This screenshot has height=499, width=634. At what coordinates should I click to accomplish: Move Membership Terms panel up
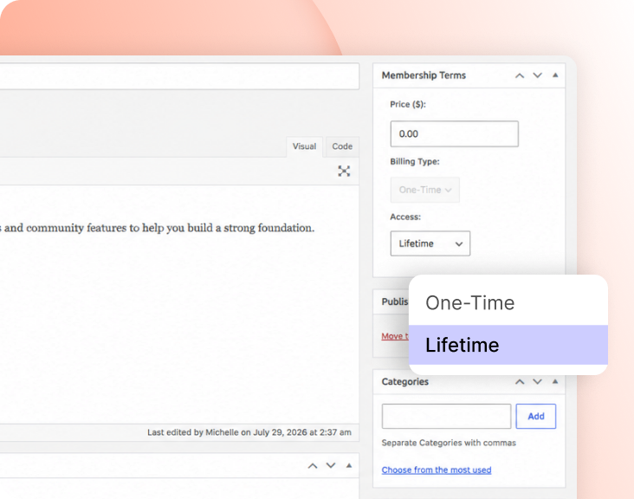(x=520, y=75)
